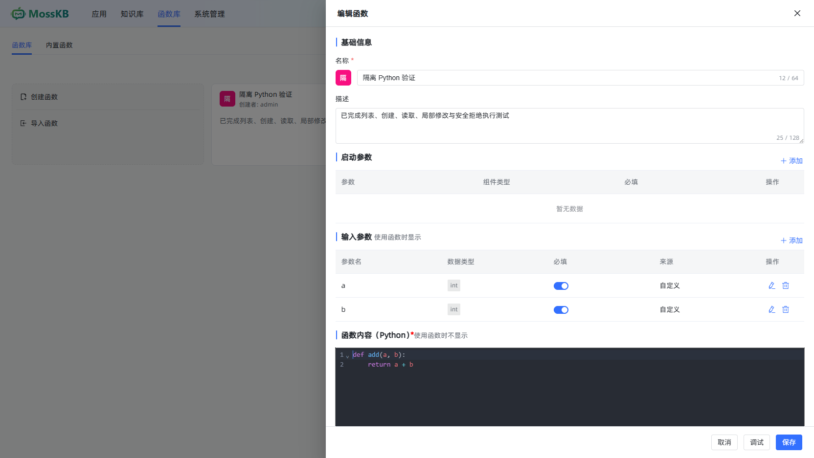Screen dimensions: 814x458
Task: Click the function card avatar in list
Action: pyautogui.click(x=227, y=99)
